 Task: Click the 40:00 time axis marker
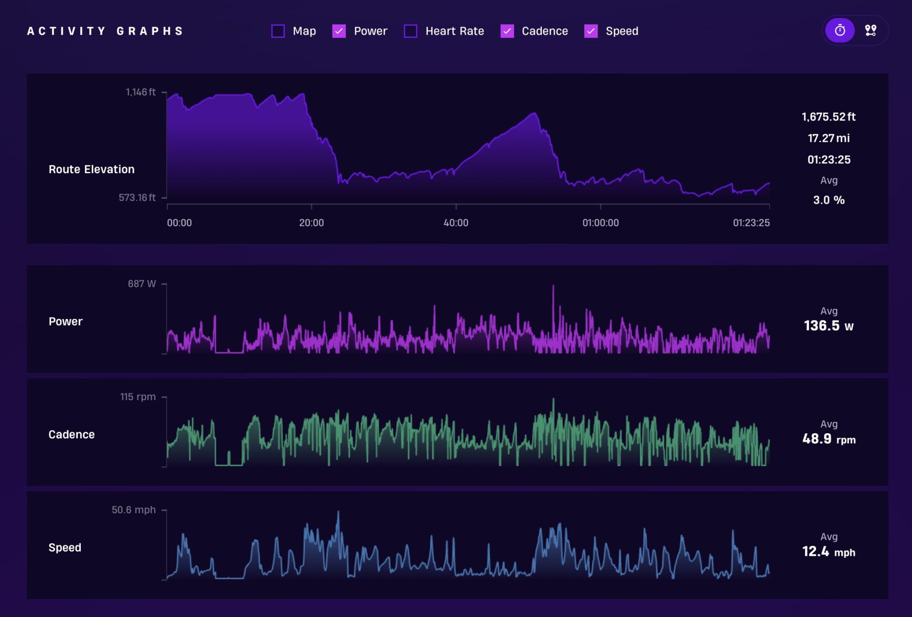(x=456, y=223)
